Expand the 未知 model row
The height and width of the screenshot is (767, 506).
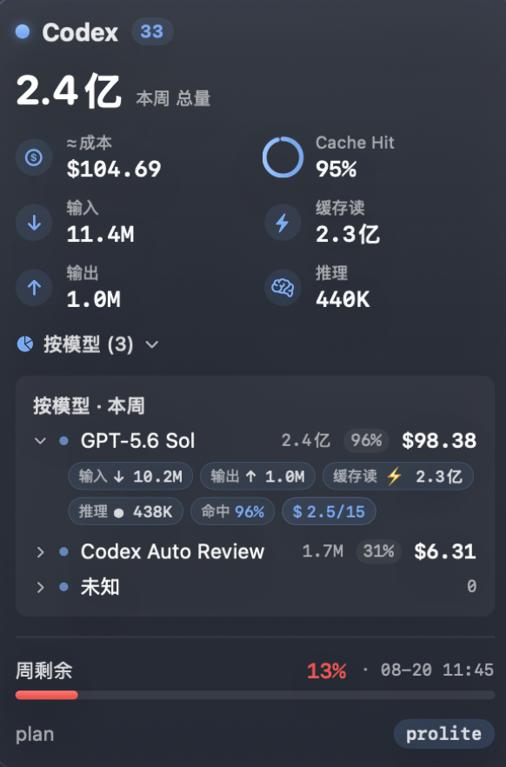pos(41,587)
